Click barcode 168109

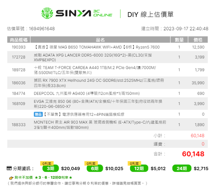(19, 104)
